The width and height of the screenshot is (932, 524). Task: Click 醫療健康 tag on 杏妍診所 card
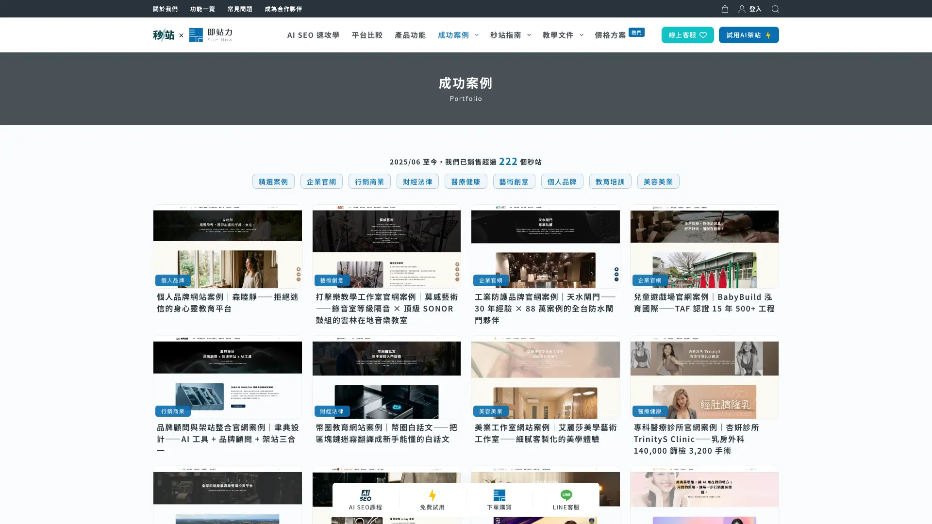pyautogui.click(x=650, y=411)
